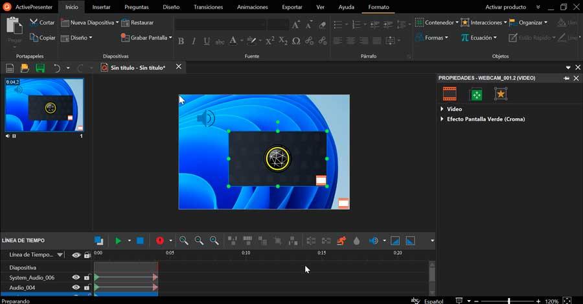The height and width of the screenshot is (304, 583).
Task: Apply subscript formatting
Action: tap(283, 41)
